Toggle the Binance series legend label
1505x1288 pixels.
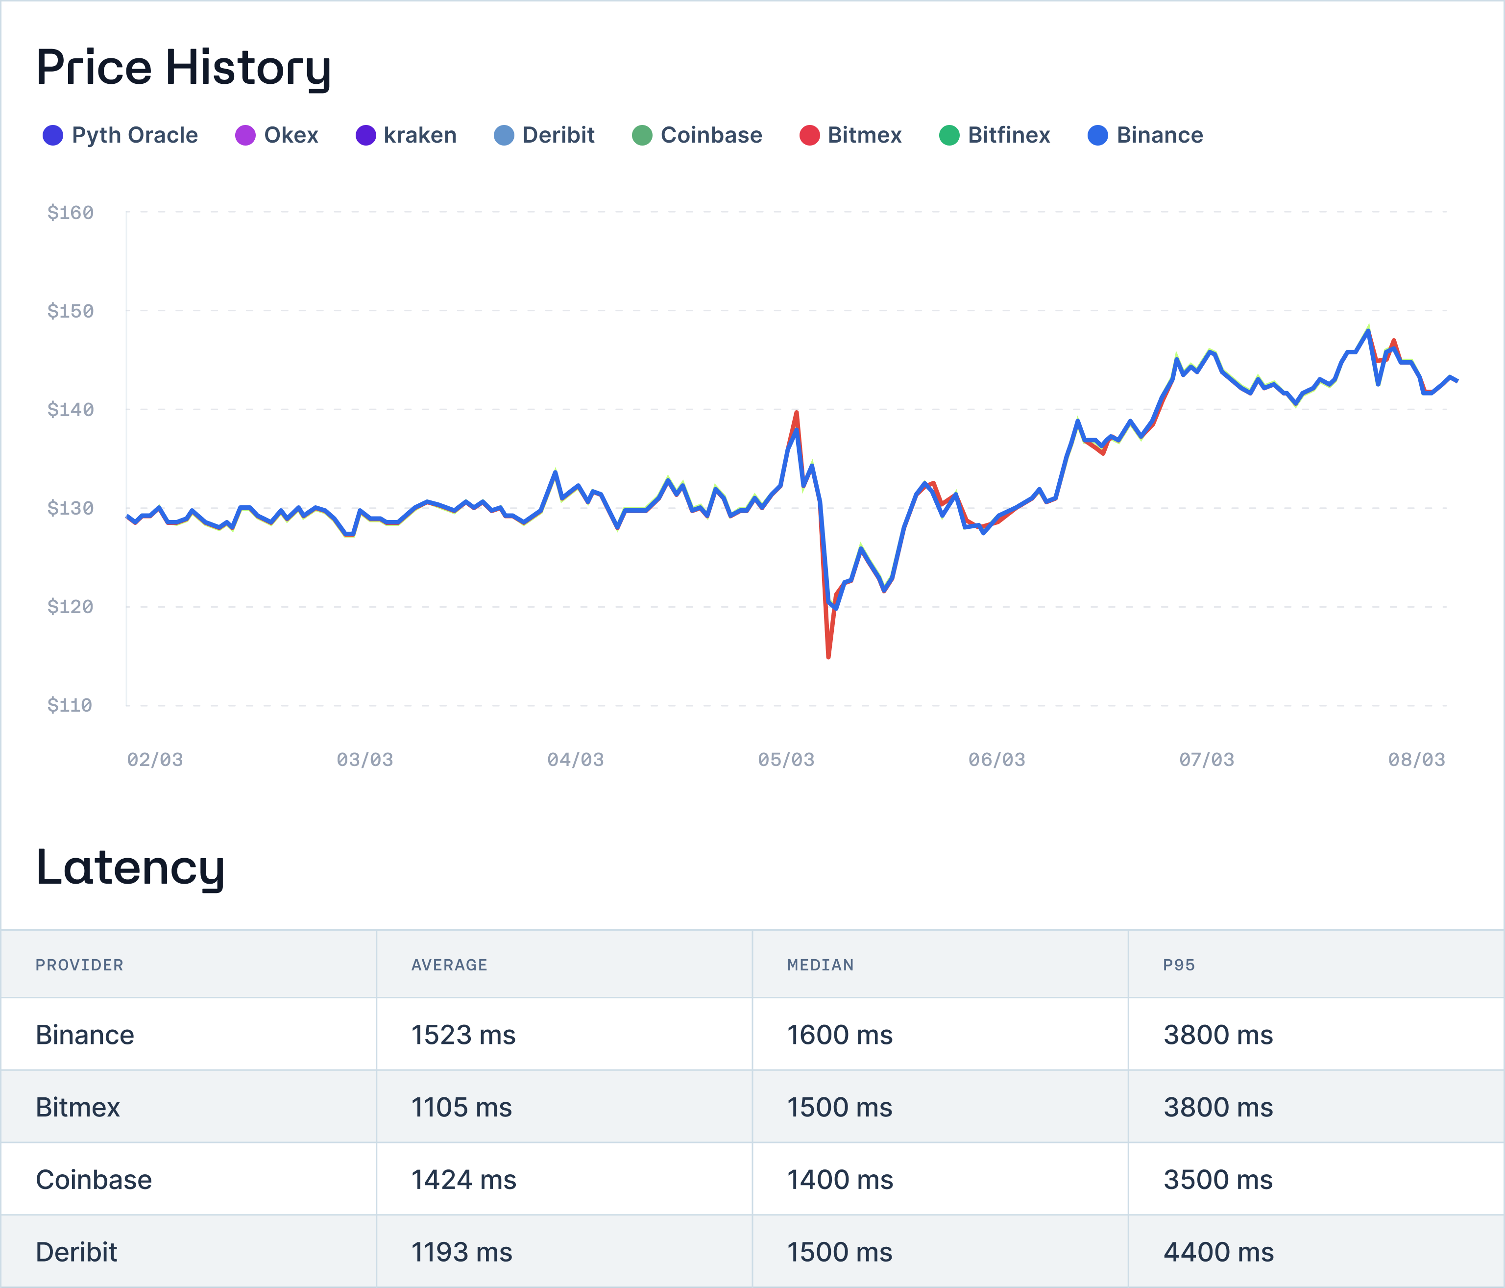point(1159,135)
